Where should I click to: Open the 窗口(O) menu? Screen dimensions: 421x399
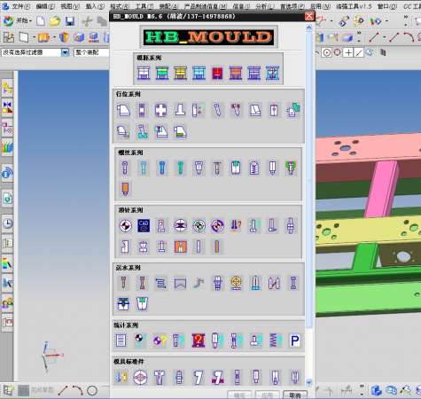(x=387, y=6)
